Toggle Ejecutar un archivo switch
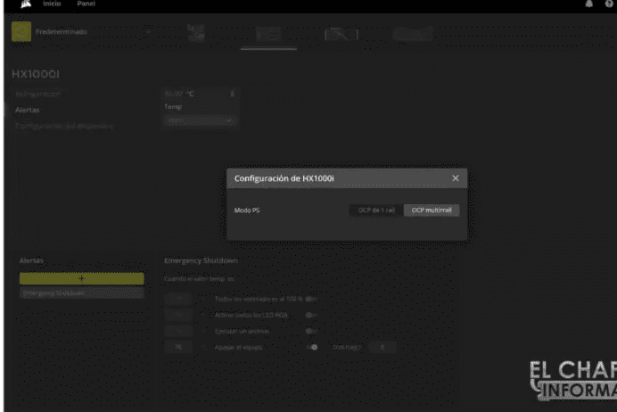Screen dimensions: 617x412 tap(311, 332)
